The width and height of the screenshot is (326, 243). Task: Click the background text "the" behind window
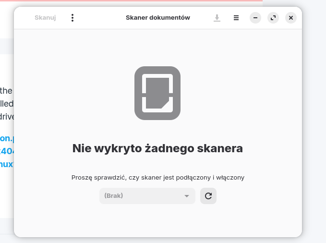coord(6,90)
